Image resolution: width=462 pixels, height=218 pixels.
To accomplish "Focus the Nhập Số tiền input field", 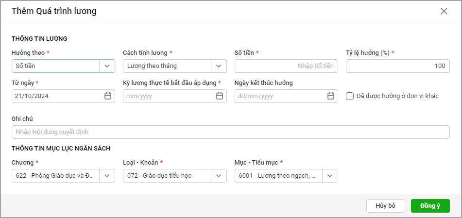I will tap(286, 66).
